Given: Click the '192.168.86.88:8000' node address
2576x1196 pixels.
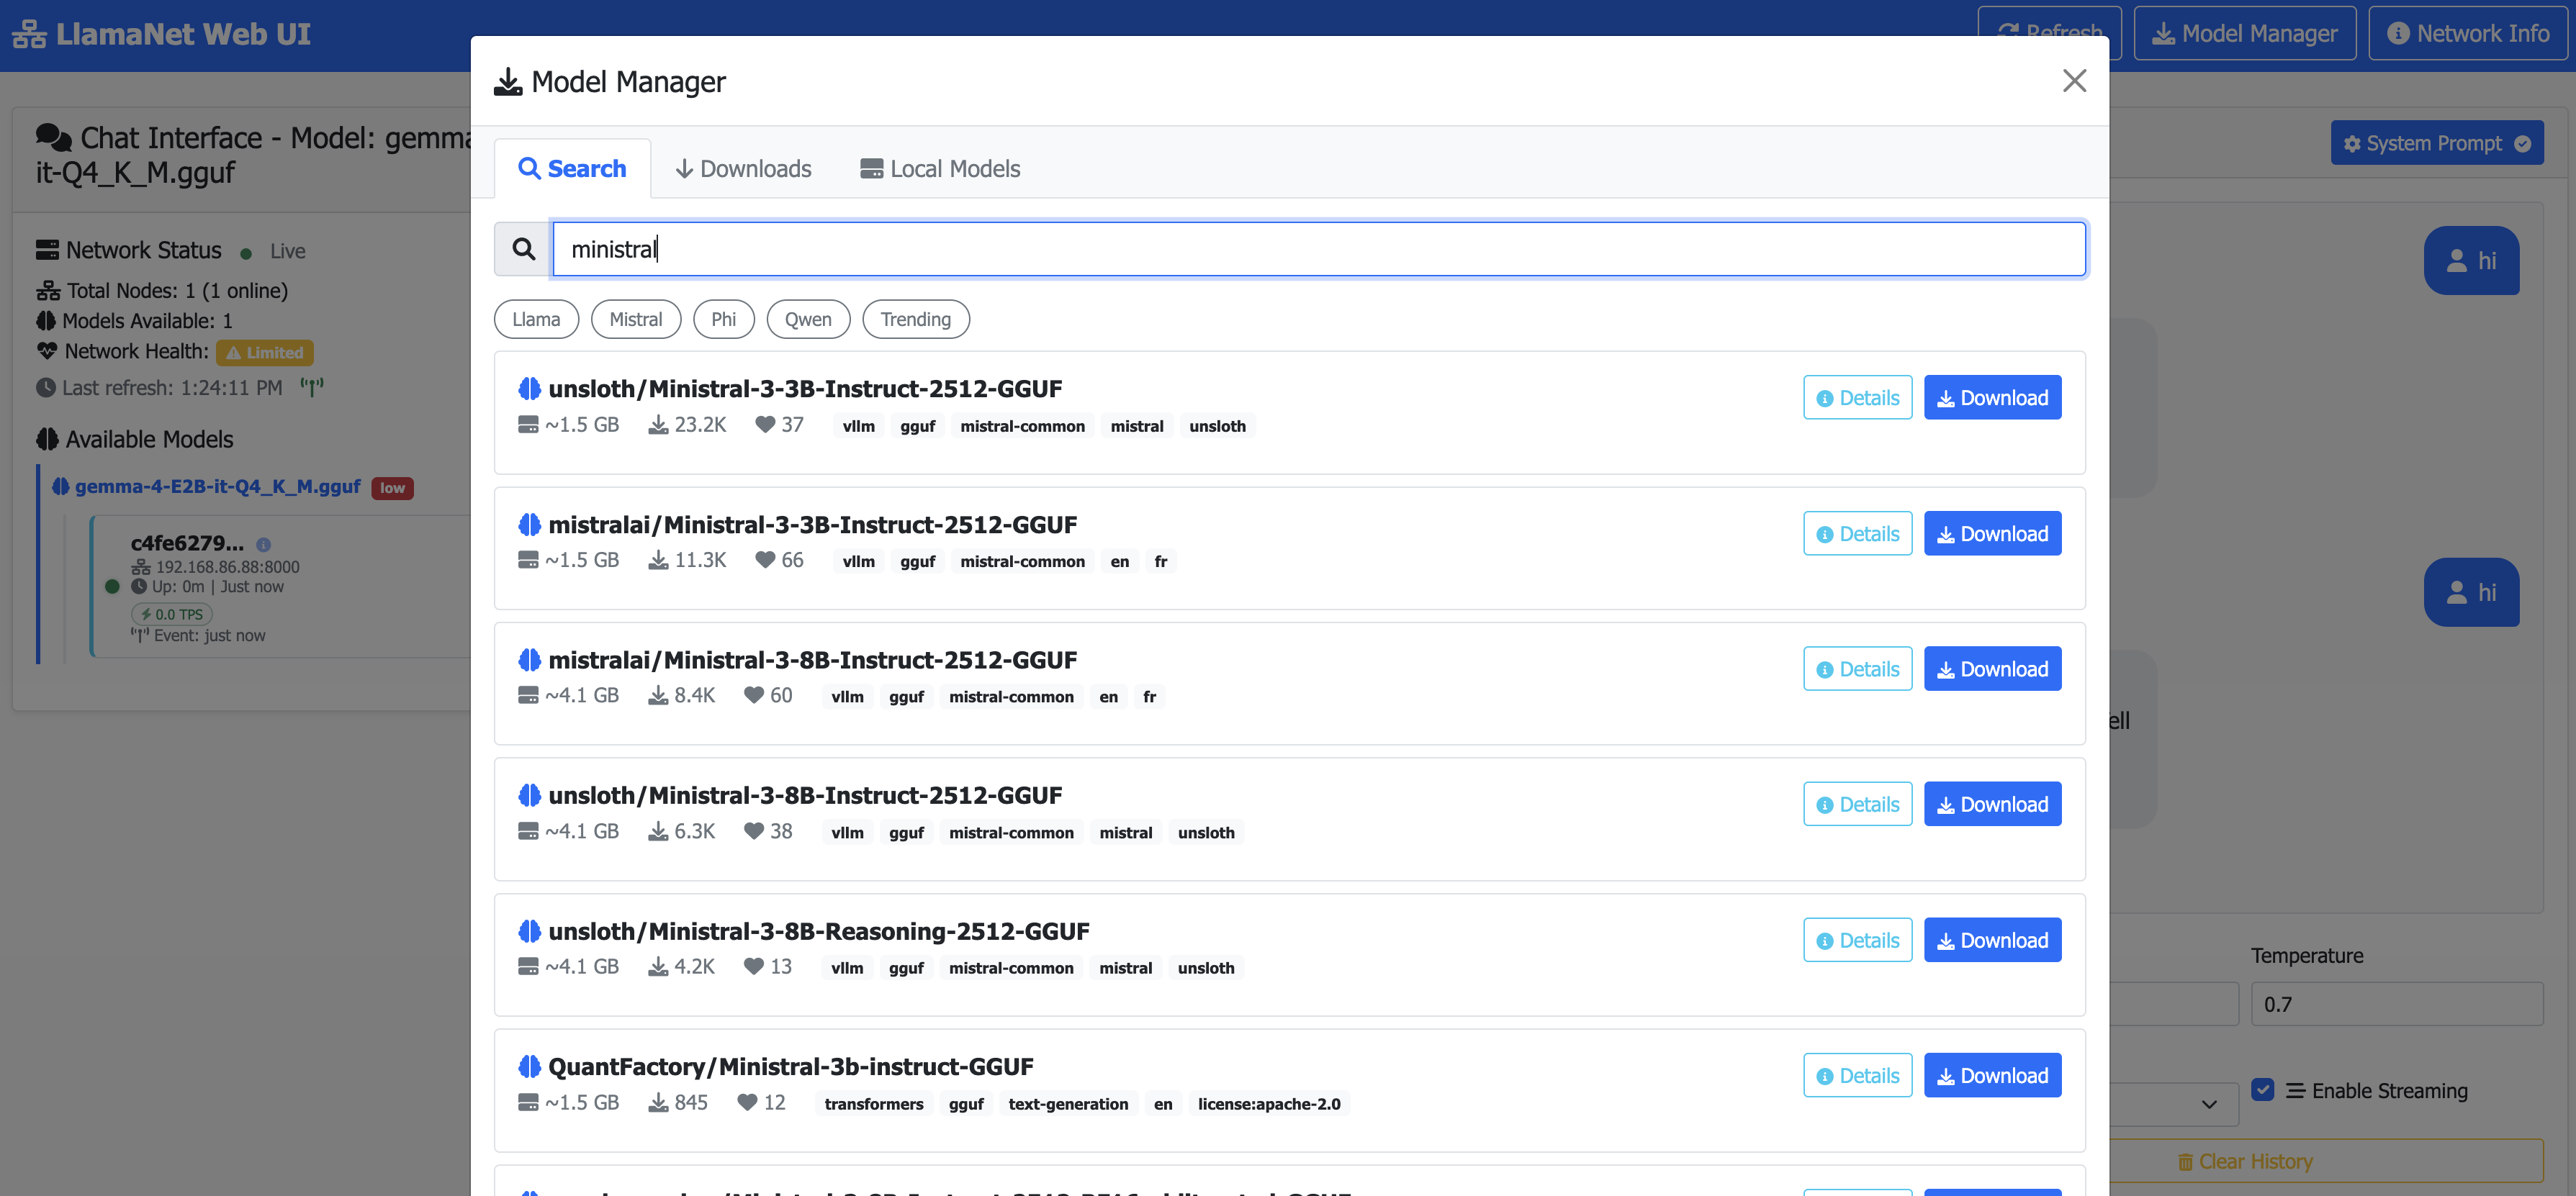Looking at the screenshot, I should tap(227, 566).
